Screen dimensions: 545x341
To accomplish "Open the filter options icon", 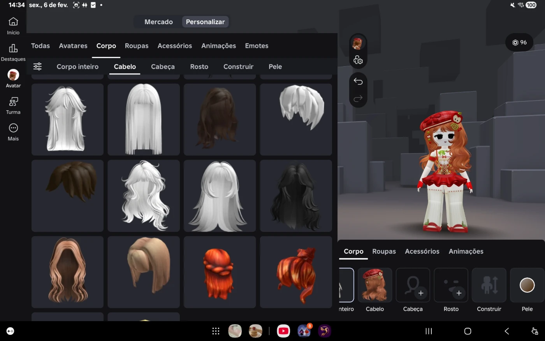I will tap(37, 67).
